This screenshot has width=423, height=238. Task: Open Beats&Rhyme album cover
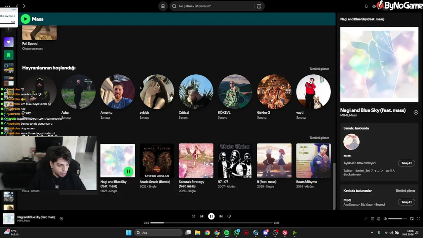click(313, 161)
